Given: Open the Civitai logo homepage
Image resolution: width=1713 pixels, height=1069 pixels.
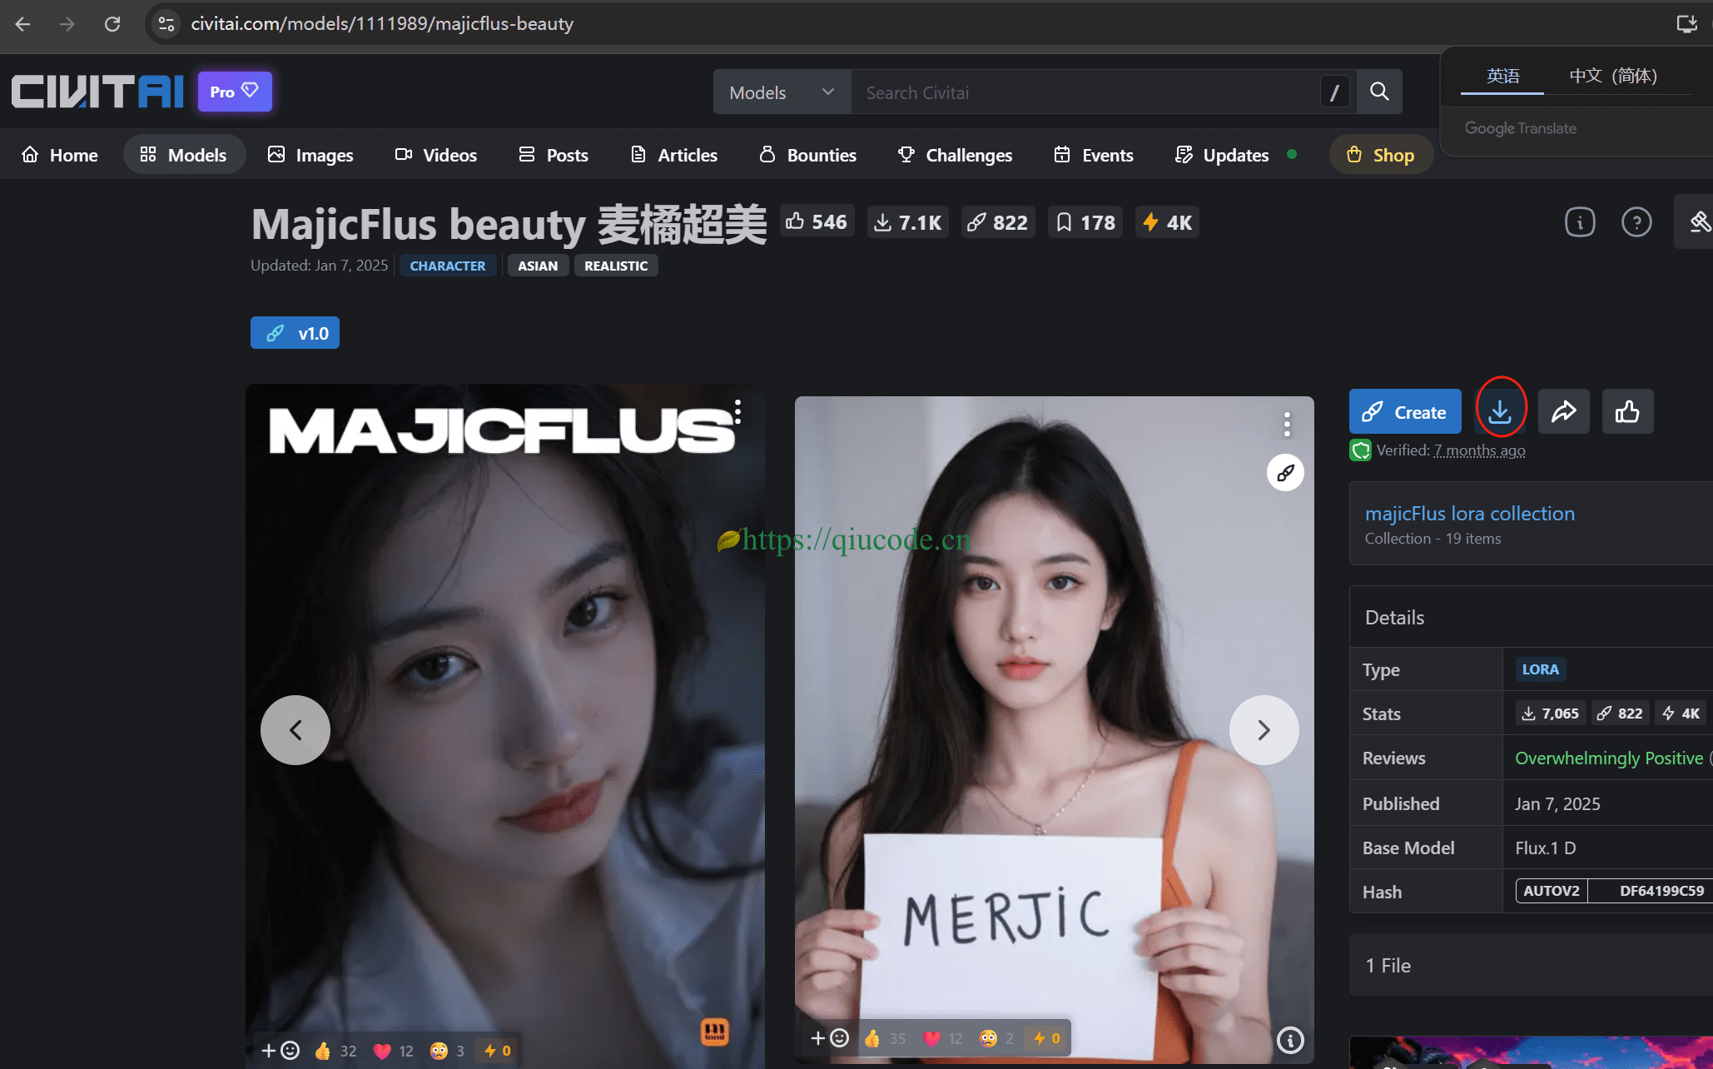Looking at the screenshot, I should (97, 92).
